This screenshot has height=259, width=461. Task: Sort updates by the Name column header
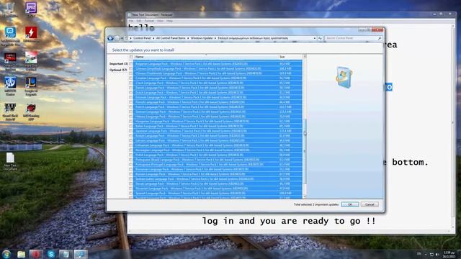point(206,57)
